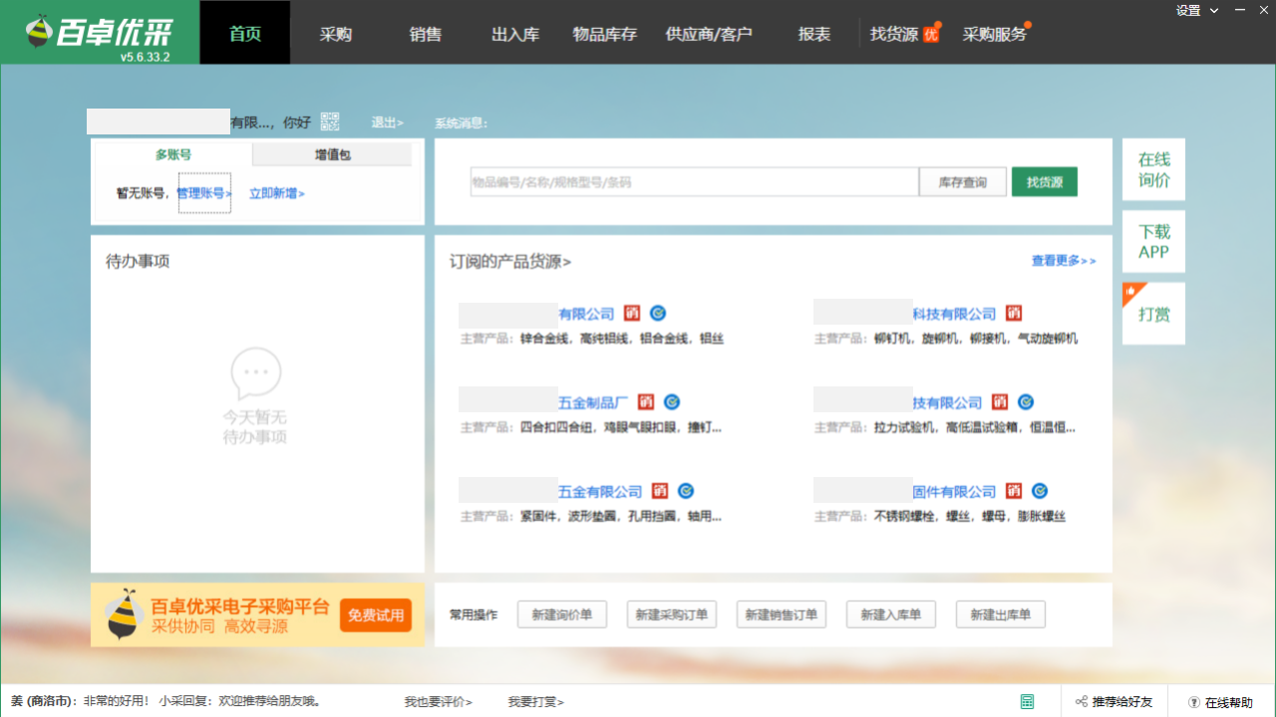This screenshot has height=717, width=1276.
Task: Click blue verified icon beside 固件有限公司
Action: [1040, 491]
